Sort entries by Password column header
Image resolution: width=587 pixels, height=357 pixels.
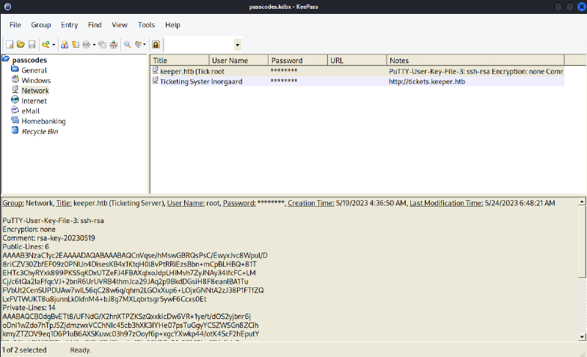[296, 60]
